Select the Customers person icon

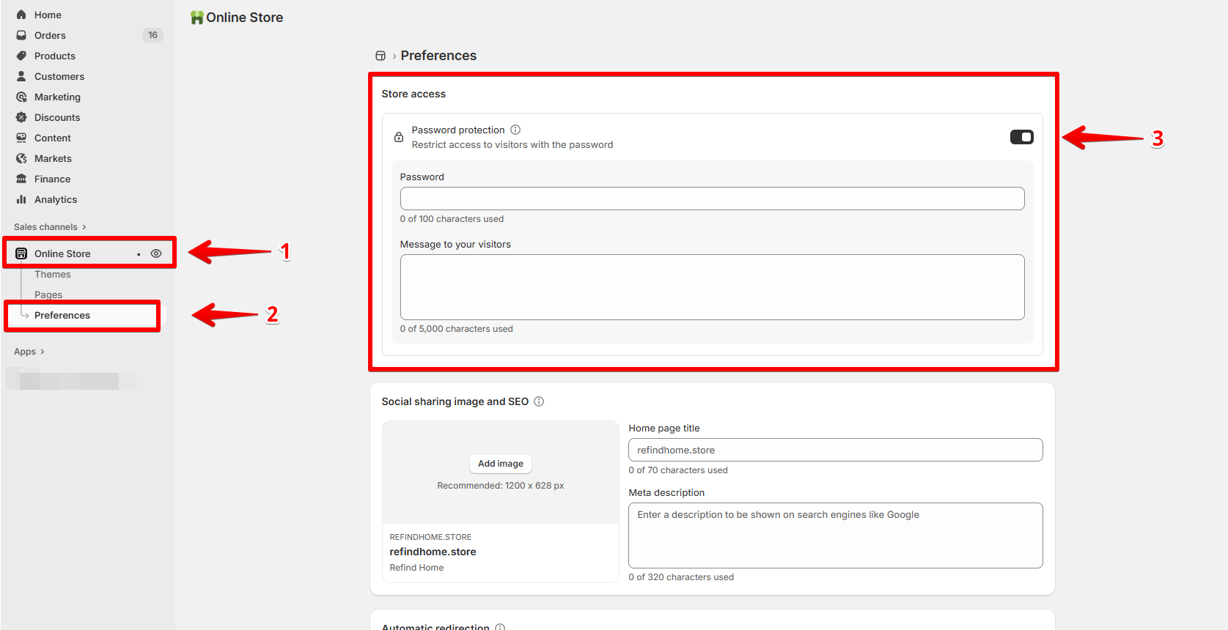coord(21,76)
